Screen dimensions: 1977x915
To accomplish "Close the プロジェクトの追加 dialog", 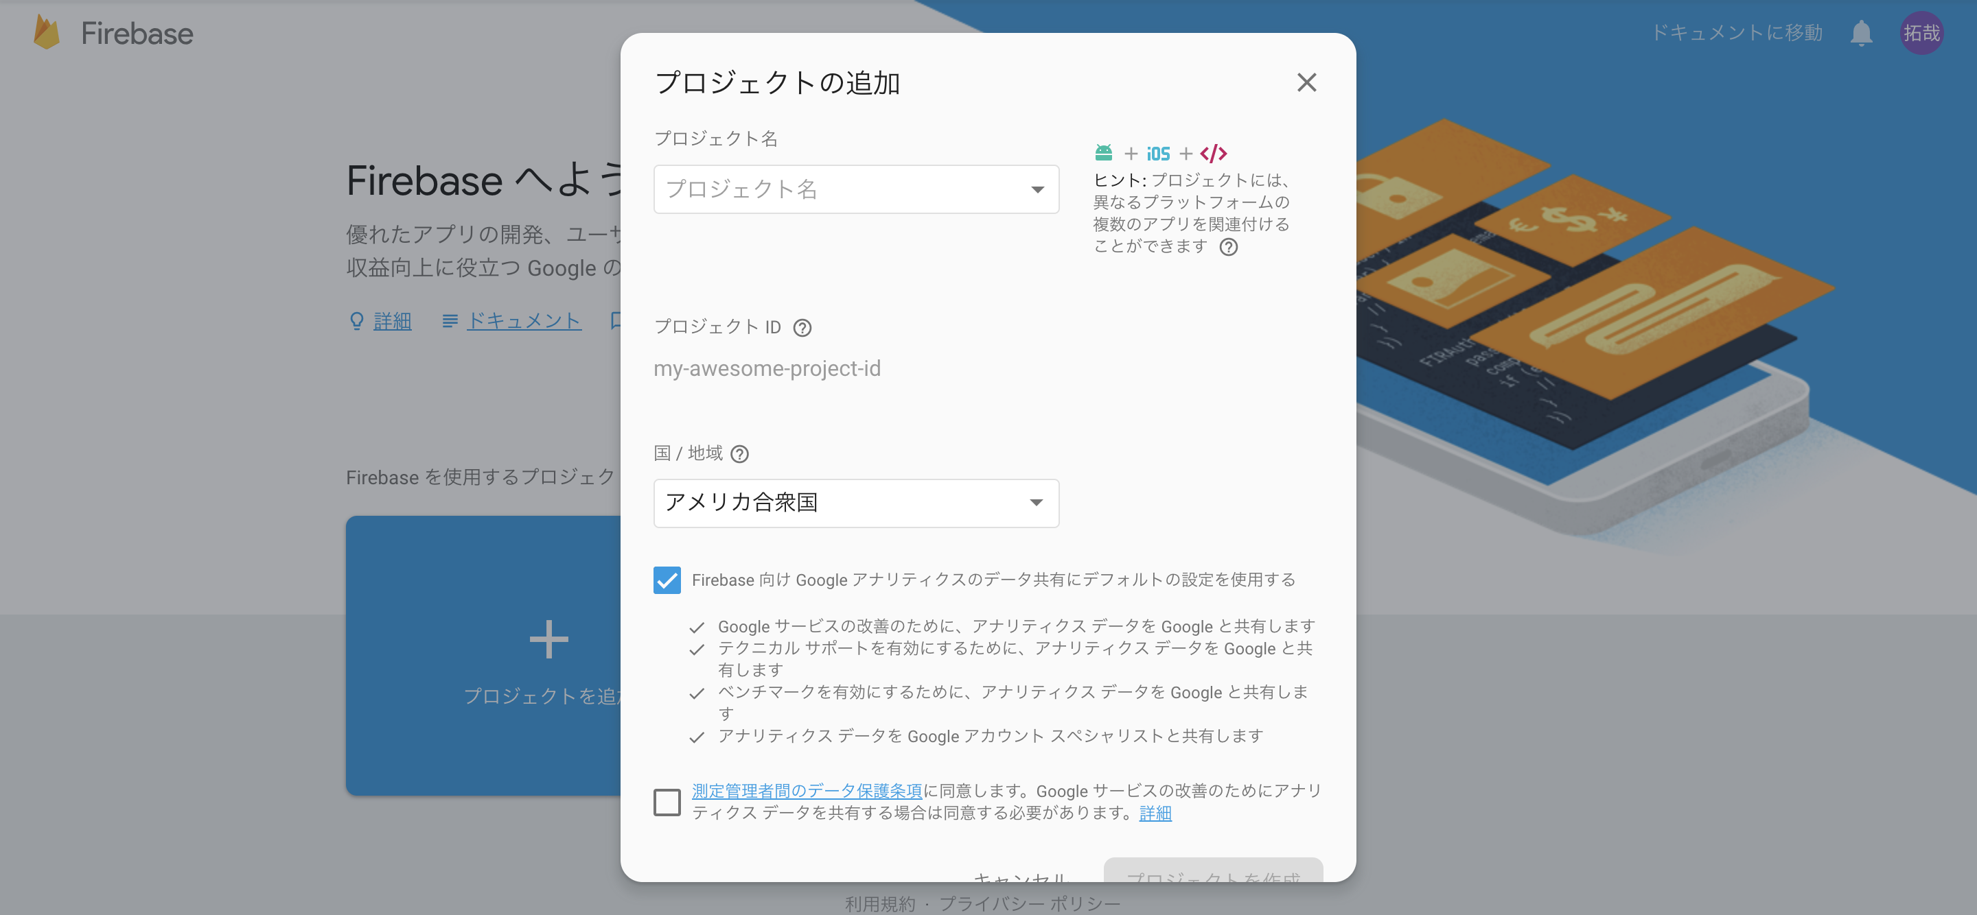I will 1307,83.
